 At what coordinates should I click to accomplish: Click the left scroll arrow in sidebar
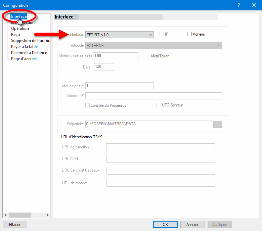click(x=5, y=215)
